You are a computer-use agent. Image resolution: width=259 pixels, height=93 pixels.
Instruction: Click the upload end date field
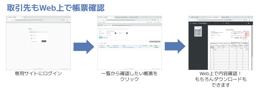tap(122, 33)
